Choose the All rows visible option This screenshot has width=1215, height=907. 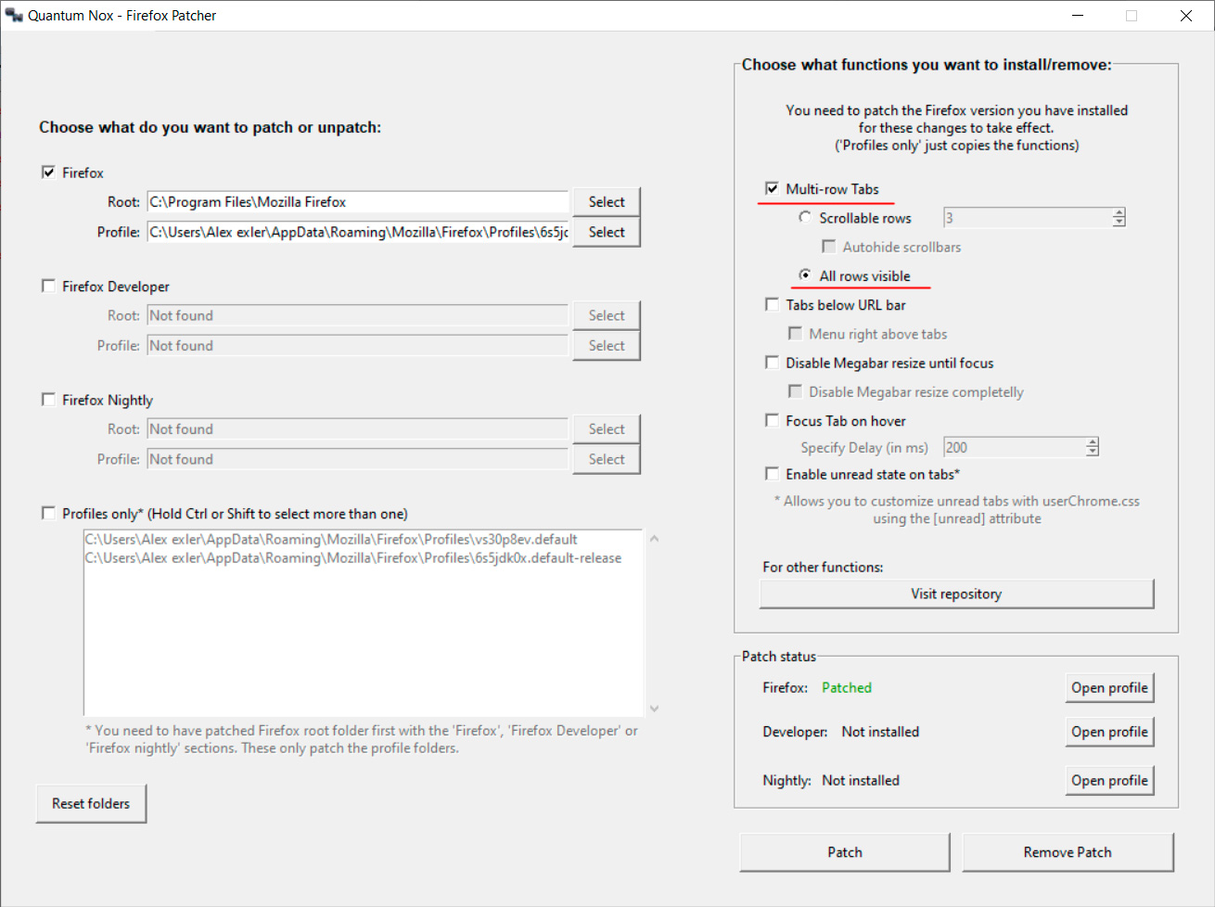[805, 276]
